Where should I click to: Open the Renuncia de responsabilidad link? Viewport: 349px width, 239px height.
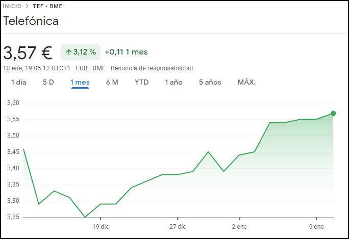[x=152, y=68]
